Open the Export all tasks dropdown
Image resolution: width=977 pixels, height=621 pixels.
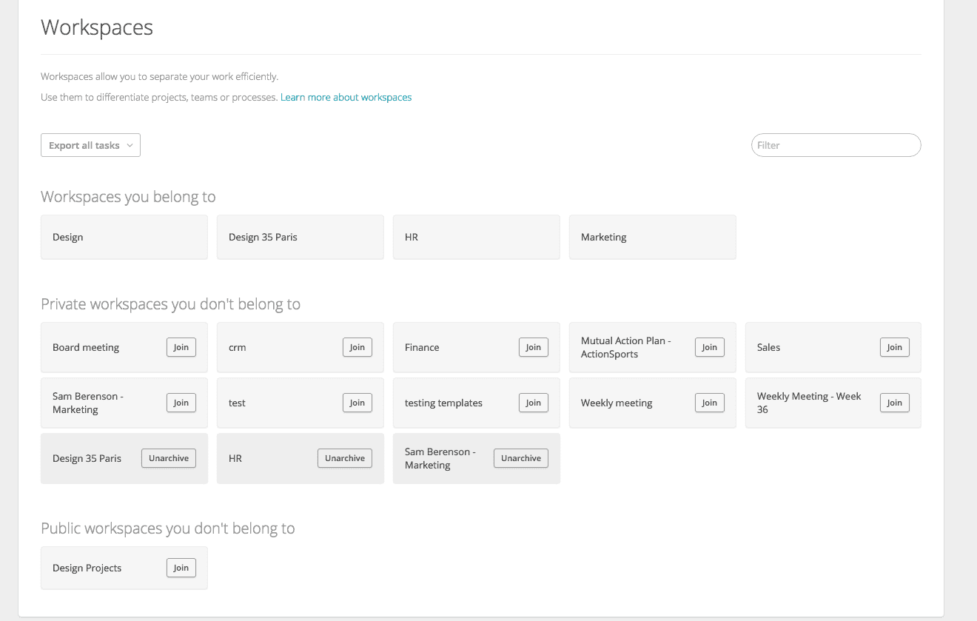click(x=90, y=145)
